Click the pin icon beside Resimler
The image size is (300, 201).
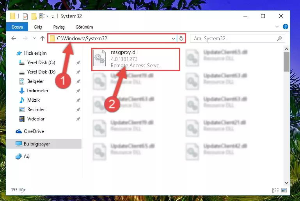[78, 109]
